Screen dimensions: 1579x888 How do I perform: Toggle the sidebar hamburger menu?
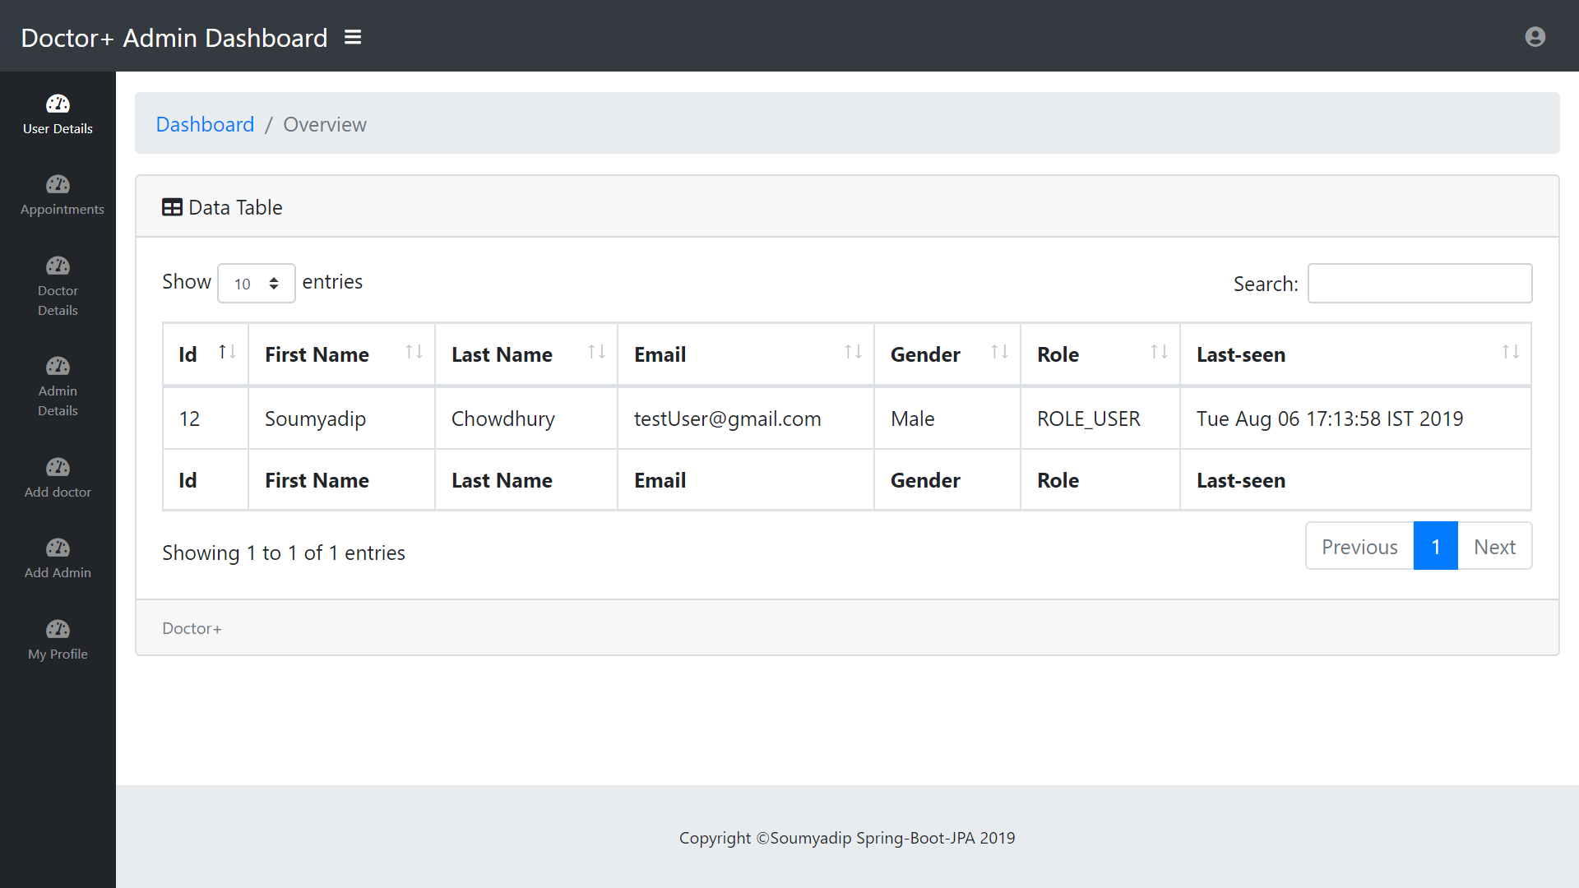click(353, 37)
